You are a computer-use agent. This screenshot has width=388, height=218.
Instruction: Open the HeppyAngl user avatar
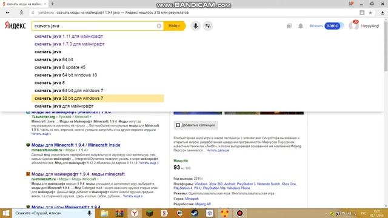[353, 25]
